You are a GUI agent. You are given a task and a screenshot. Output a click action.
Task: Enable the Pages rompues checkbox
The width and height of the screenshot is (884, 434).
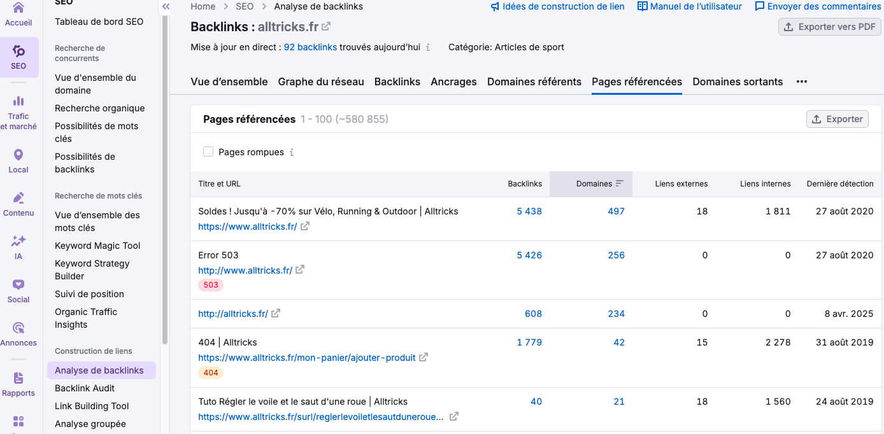(x=208, y=151)
